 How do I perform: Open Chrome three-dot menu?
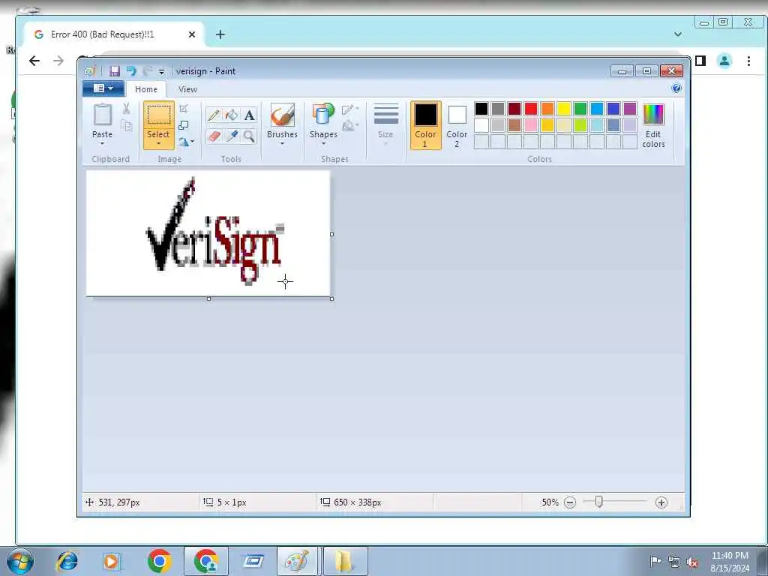[748, 61]
